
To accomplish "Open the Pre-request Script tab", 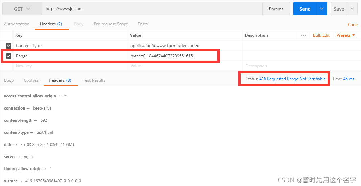I will (110, 24).
